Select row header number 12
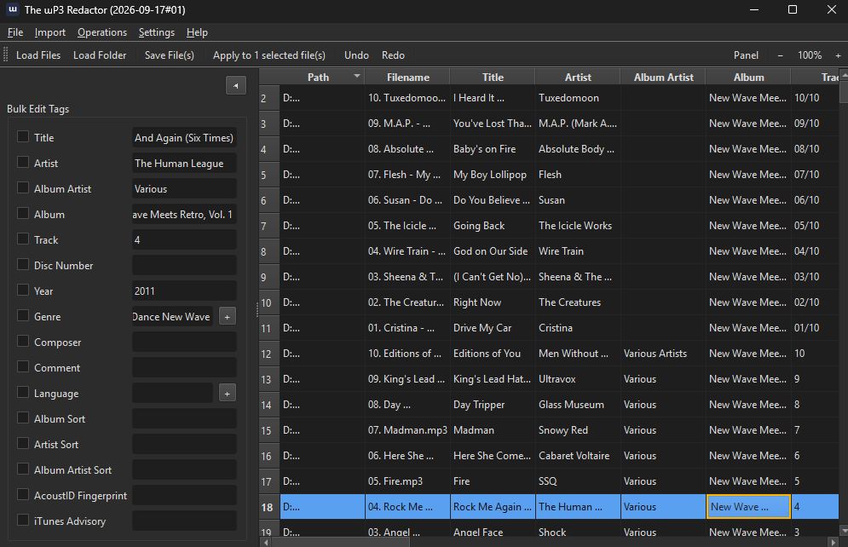 point(268,354)
